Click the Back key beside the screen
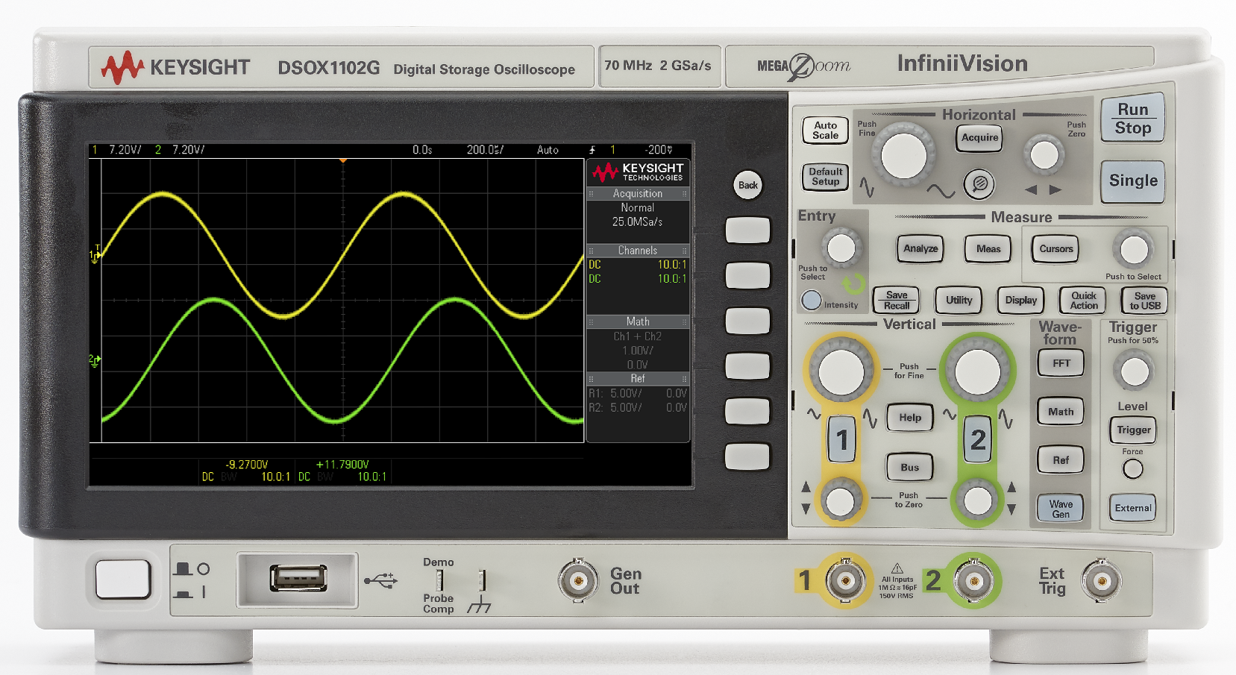 (748, 185)
